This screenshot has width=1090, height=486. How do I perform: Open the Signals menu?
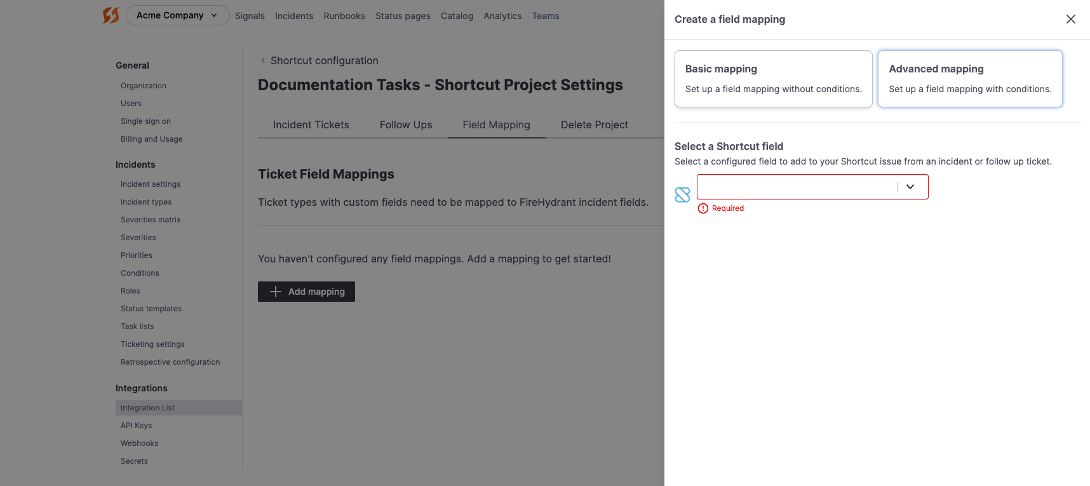click(x=250, y=16)
